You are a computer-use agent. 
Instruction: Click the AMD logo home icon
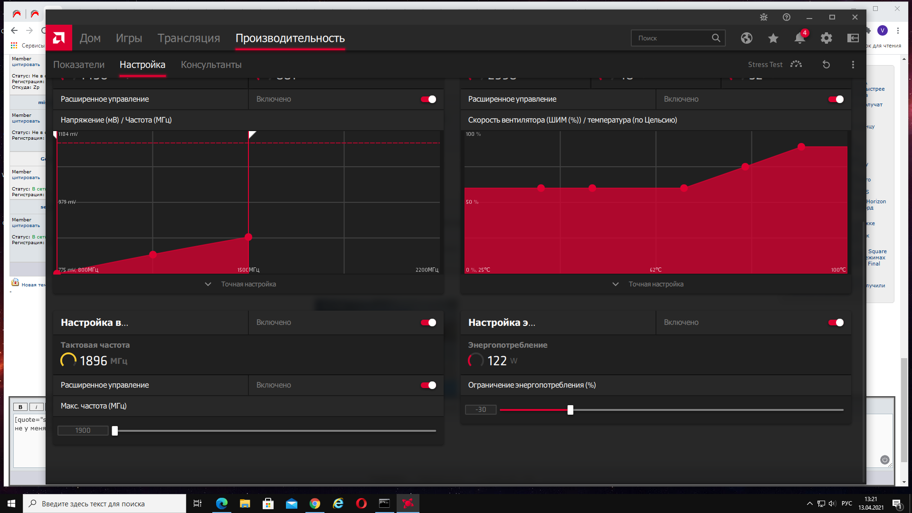pos(59,38)
